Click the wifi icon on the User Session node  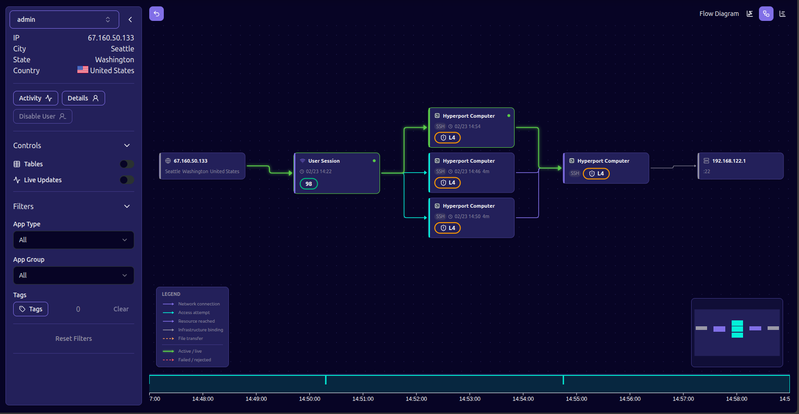click(x=303, y=160)
